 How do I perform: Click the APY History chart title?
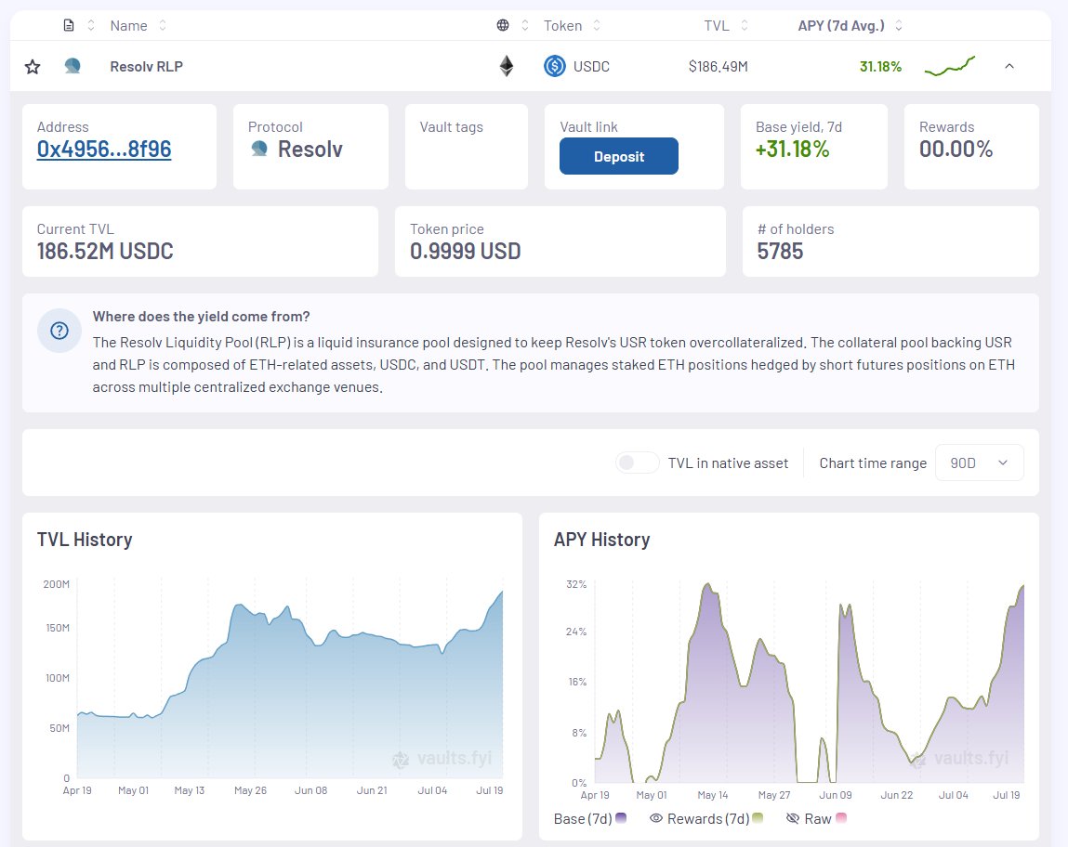click(x=601, y=540)
